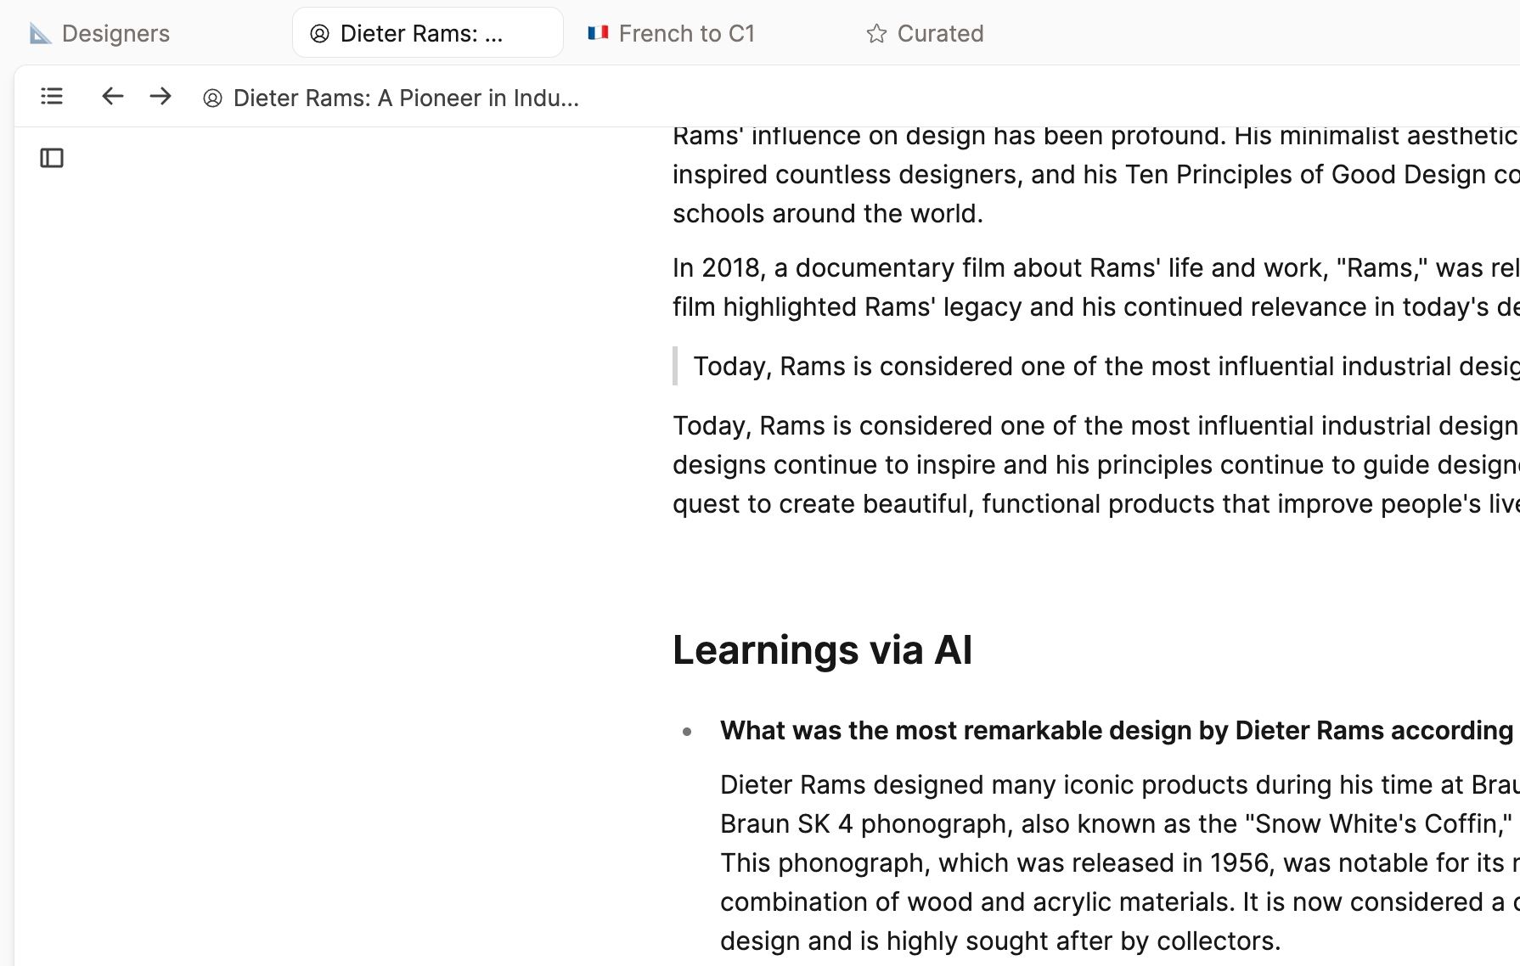Click the Learnings via AI heading
This screenshot has height=966, width=1520.
point(822,650)
